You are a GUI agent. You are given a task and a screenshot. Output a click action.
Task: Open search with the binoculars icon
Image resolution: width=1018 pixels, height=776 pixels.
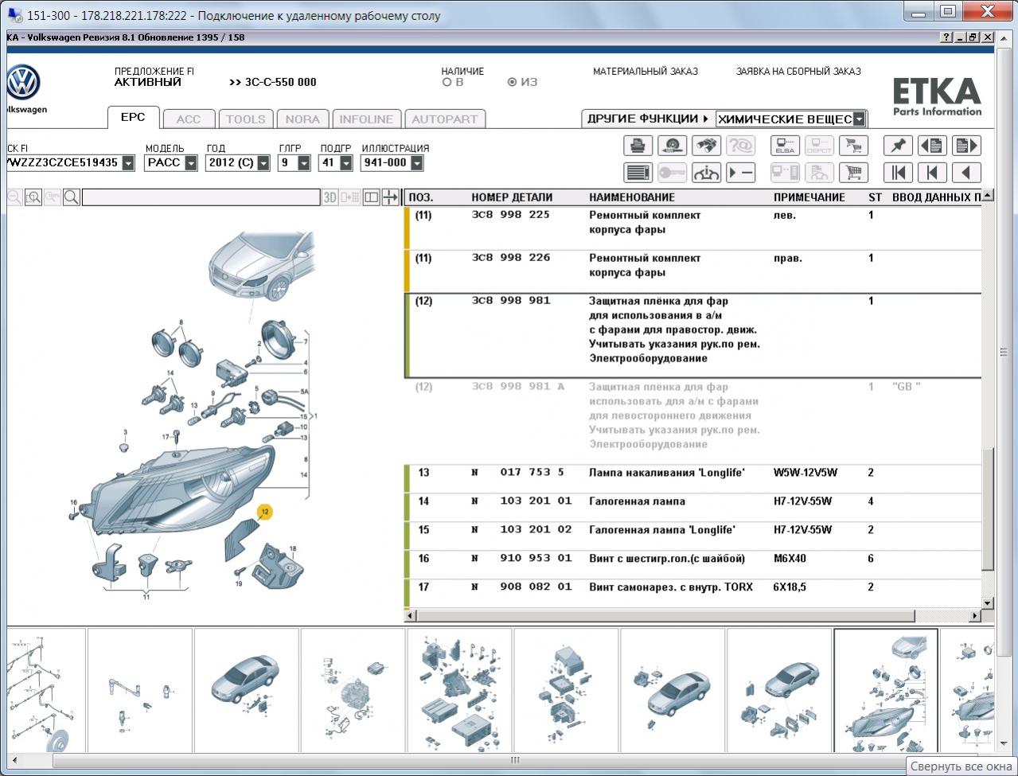click(x=706, y=146)
